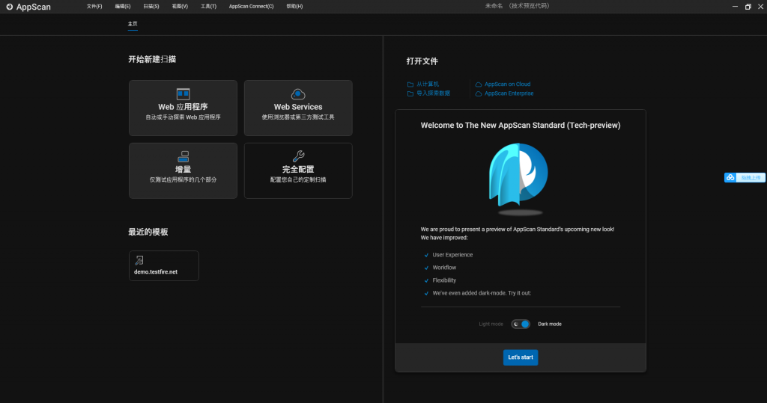The image size is (767, 403).
Task: Click the Welcome to The New AppScan title
Action: (521, 125)
